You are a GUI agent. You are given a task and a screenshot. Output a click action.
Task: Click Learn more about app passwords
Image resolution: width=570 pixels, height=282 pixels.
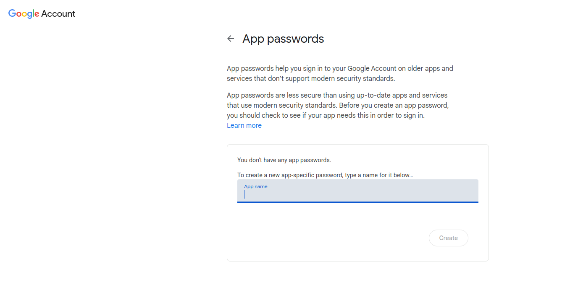244,125
